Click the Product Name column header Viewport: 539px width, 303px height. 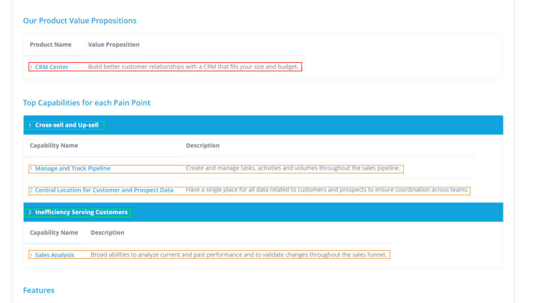51,44
